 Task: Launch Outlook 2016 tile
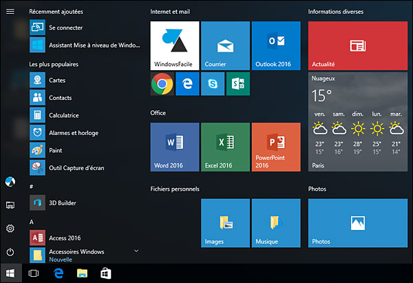point(276,46)
